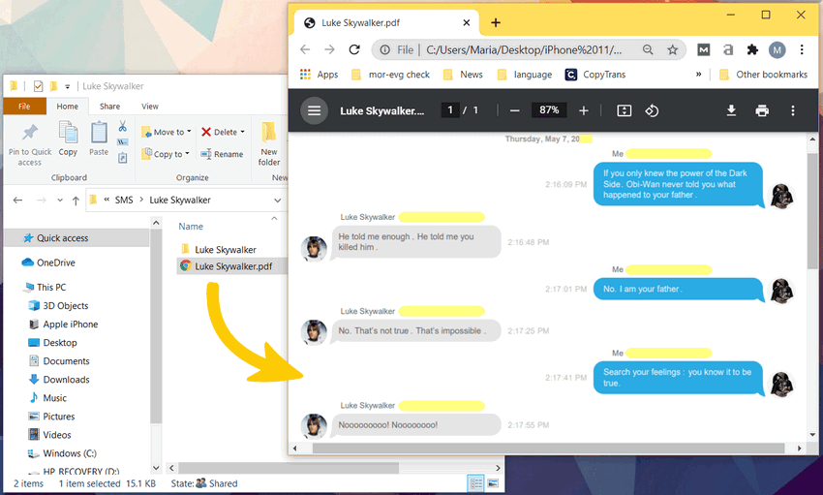This screenshot has width=823, height=495.
Task: Go back in File Explorer
Action: [x=17, y=201]
